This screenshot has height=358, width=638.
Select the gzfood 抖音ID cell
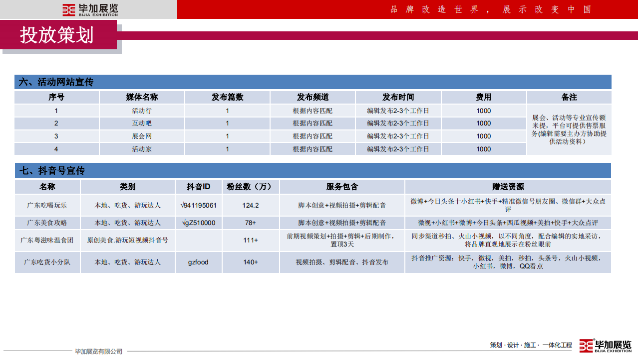(198, 262)
